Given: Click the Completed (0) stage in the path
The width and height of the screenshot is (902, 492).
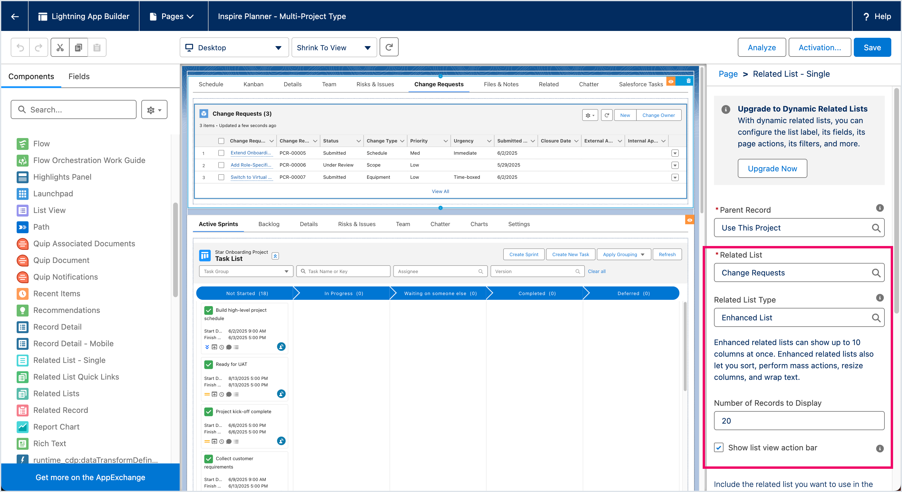Looking at the screenshot, I should (537, 294).
